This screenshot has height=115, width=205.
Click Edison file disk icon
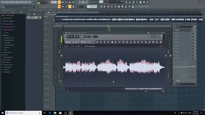coord(67,42)
